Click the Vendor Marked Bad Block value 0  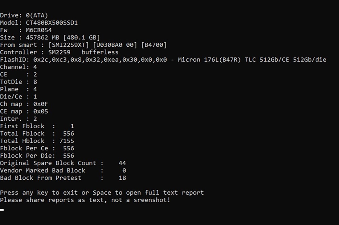click(124, 170)
